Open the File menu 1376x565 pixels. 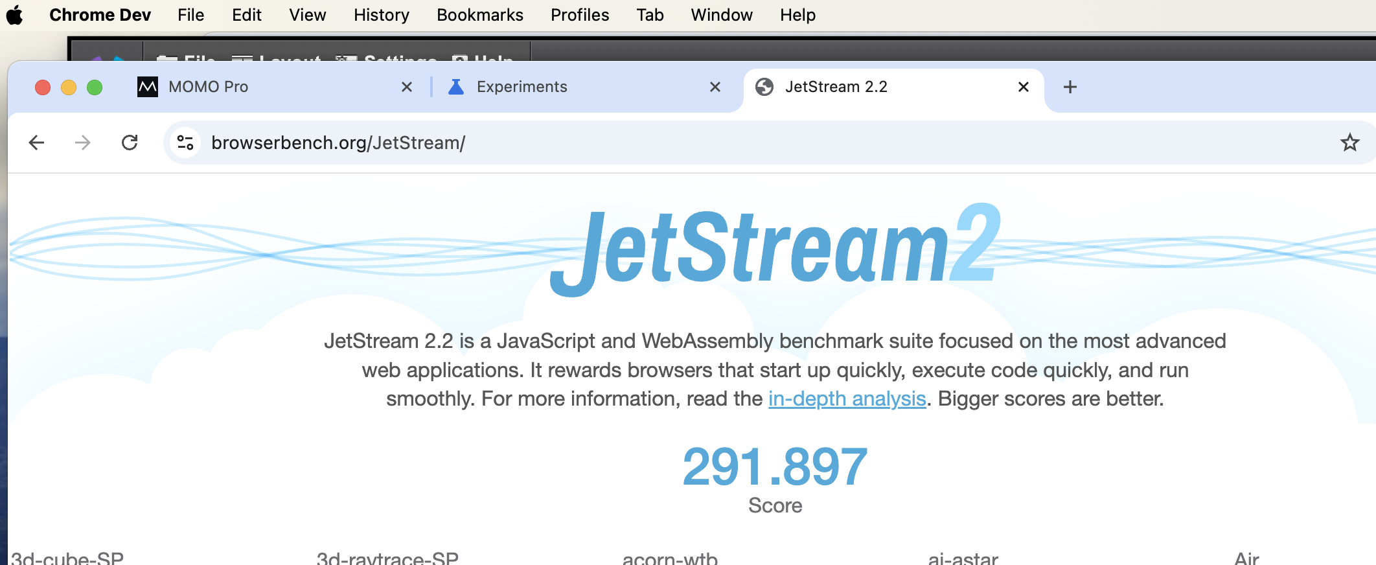click(x=190, y=15)
